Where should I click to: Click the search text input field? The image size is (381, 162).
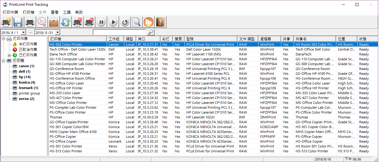[120, 32]
